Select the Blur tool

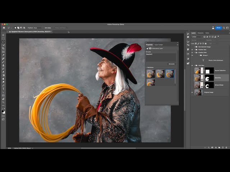point(3,79)
